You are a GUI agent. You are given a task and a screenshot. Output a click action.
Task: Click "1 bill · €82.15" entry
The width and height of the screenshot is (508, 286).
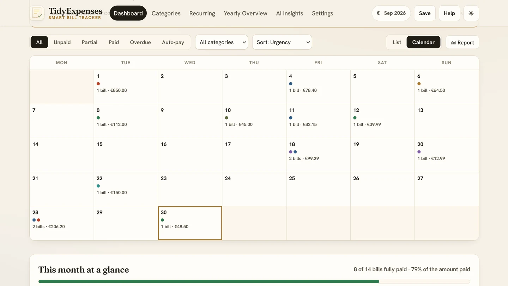click(x=303, y=124)
